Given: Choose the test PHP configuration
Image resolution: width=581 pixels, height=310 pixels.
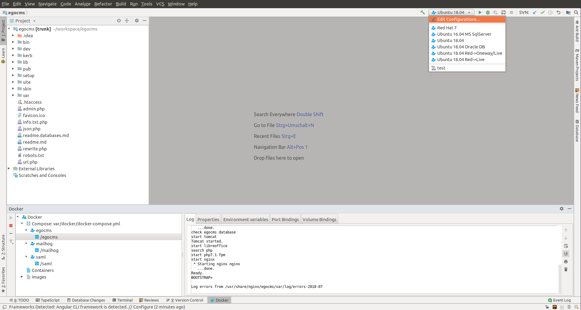Looking at the screenshot, I should (x=467, y=68).
